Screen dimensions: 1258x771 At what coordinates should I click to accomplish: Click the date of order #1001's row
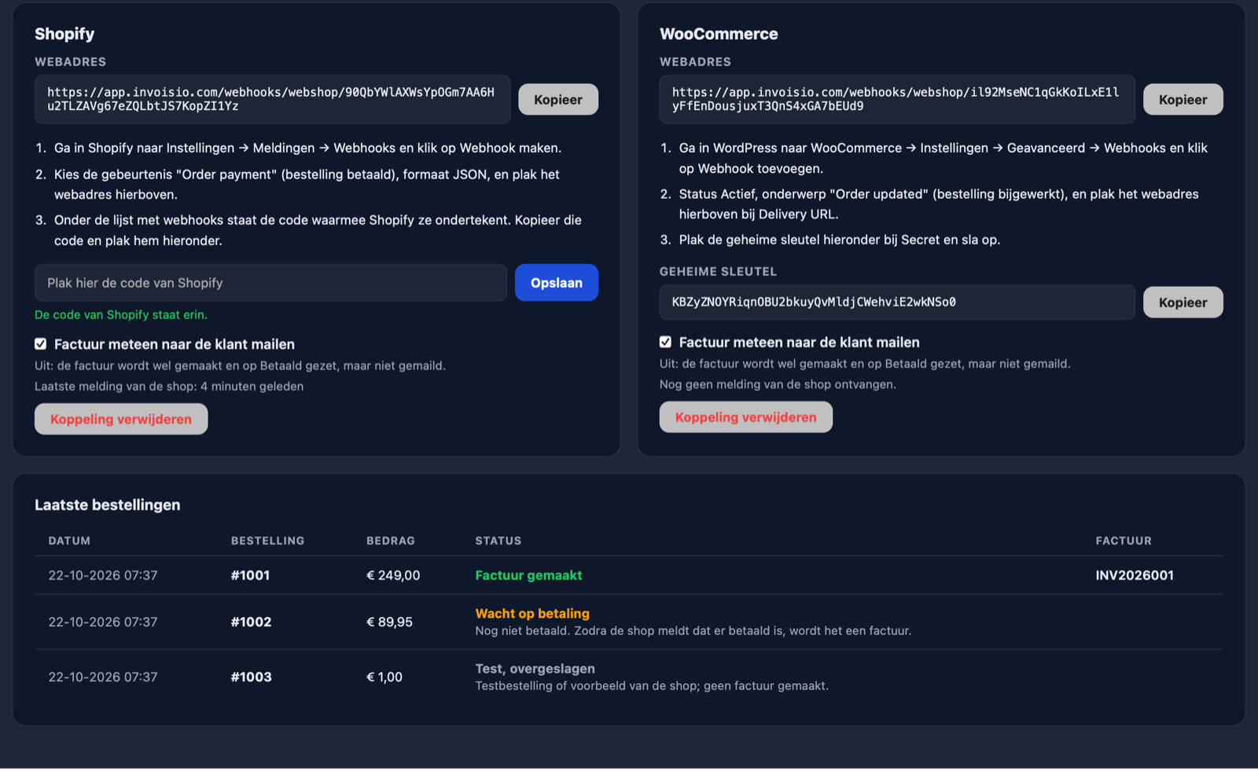(x=103, y=575)
